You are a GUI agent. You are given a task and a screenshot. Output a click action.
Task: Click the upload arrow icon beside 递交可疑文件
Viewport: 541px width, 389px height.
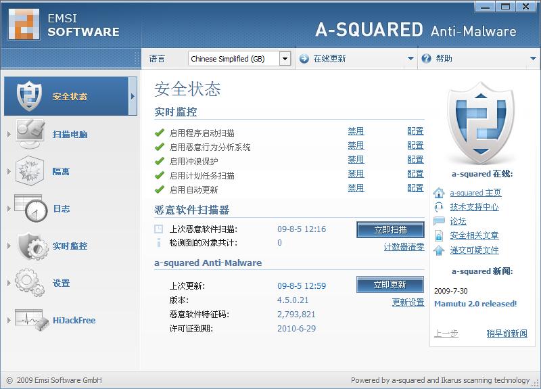coord(439,250)
